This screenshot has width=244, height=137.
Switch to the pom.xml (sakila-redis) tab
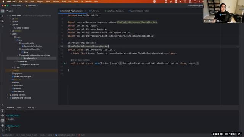(x=139, y=11)
